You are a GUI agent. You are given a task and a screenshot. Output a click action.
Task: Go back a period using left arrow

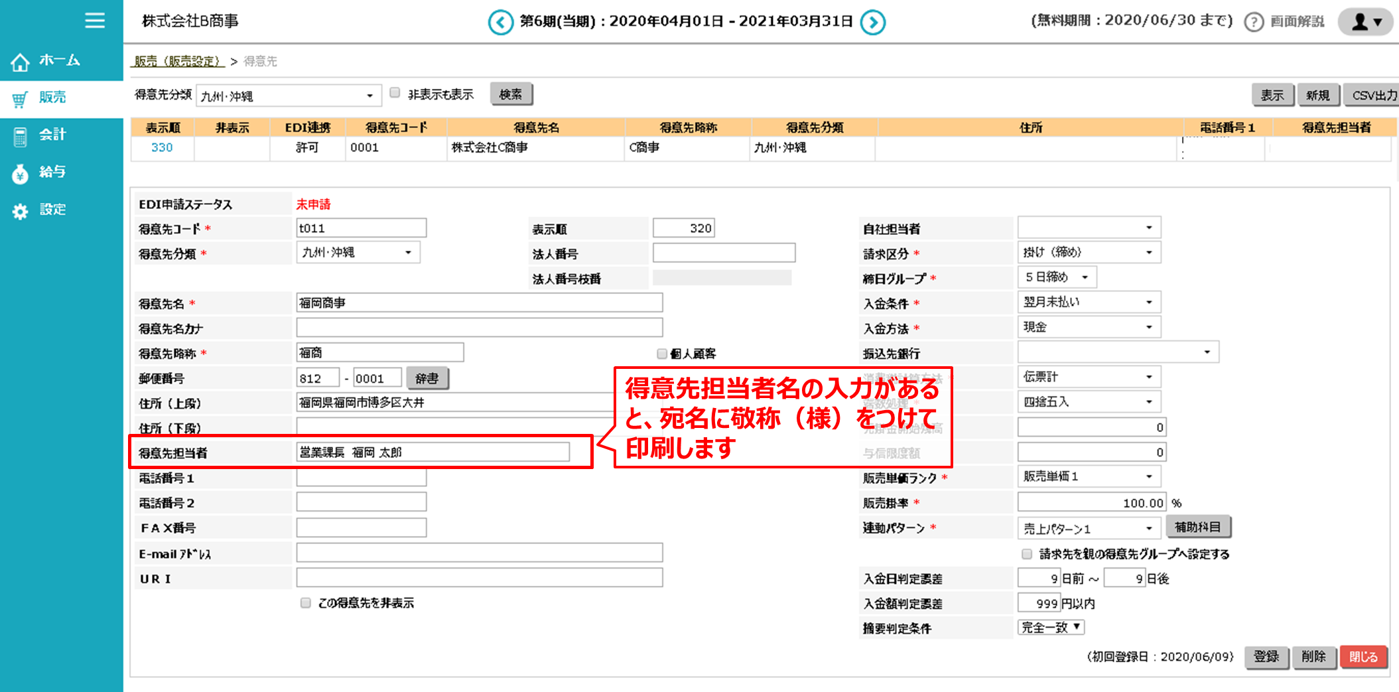click(x=500, y=21)
